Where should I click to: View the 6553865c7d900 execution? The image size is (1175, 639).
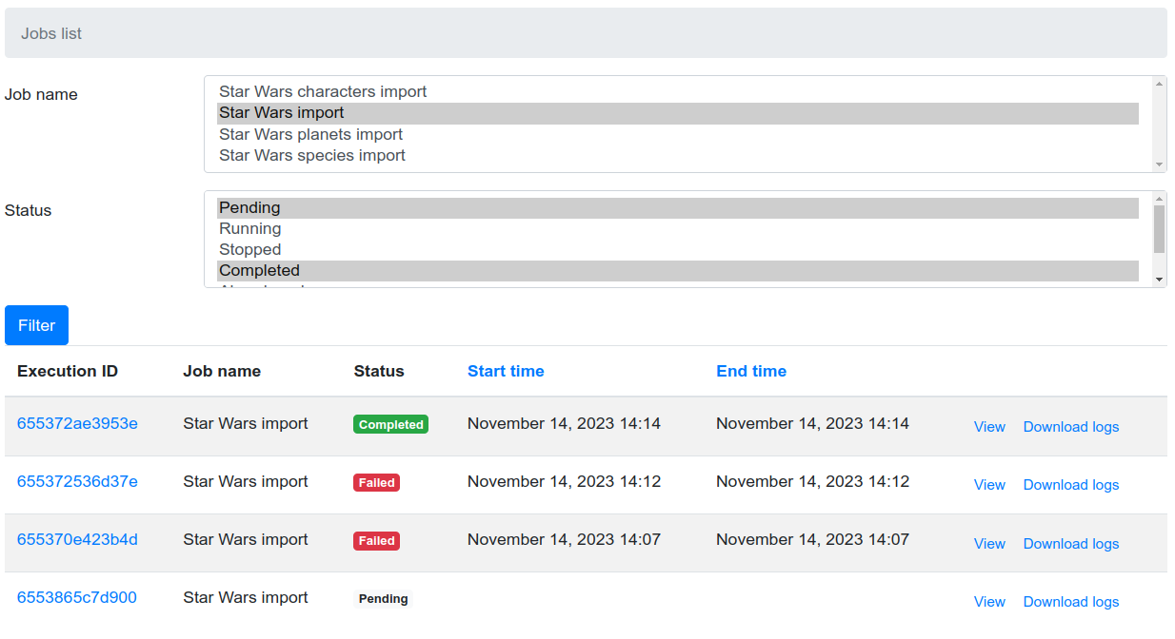989,602
